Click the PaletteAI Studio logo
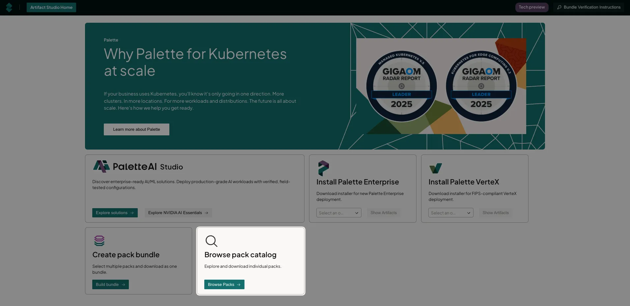This screenshot has width=630, height=306. [138, 167]
